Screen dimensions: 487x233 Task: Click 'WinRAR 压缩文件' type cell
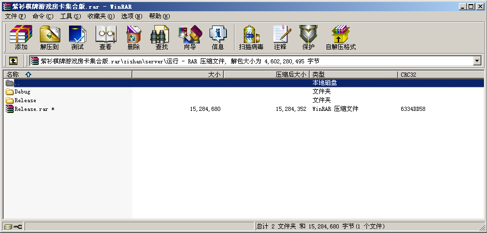(x=335, y=109)
